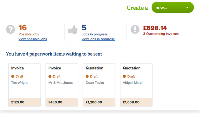Open the £698.14 outstanding amount
The image size is (200, 118).
[x=155, y=28]
